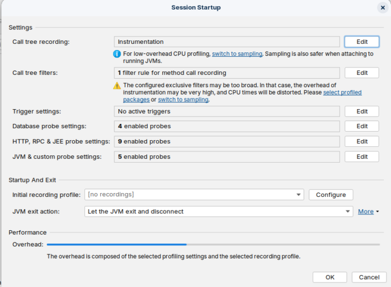Edit HTTP, RPC & JEE probe settings
Screen dimensions: 391x287
pos(362,141)
